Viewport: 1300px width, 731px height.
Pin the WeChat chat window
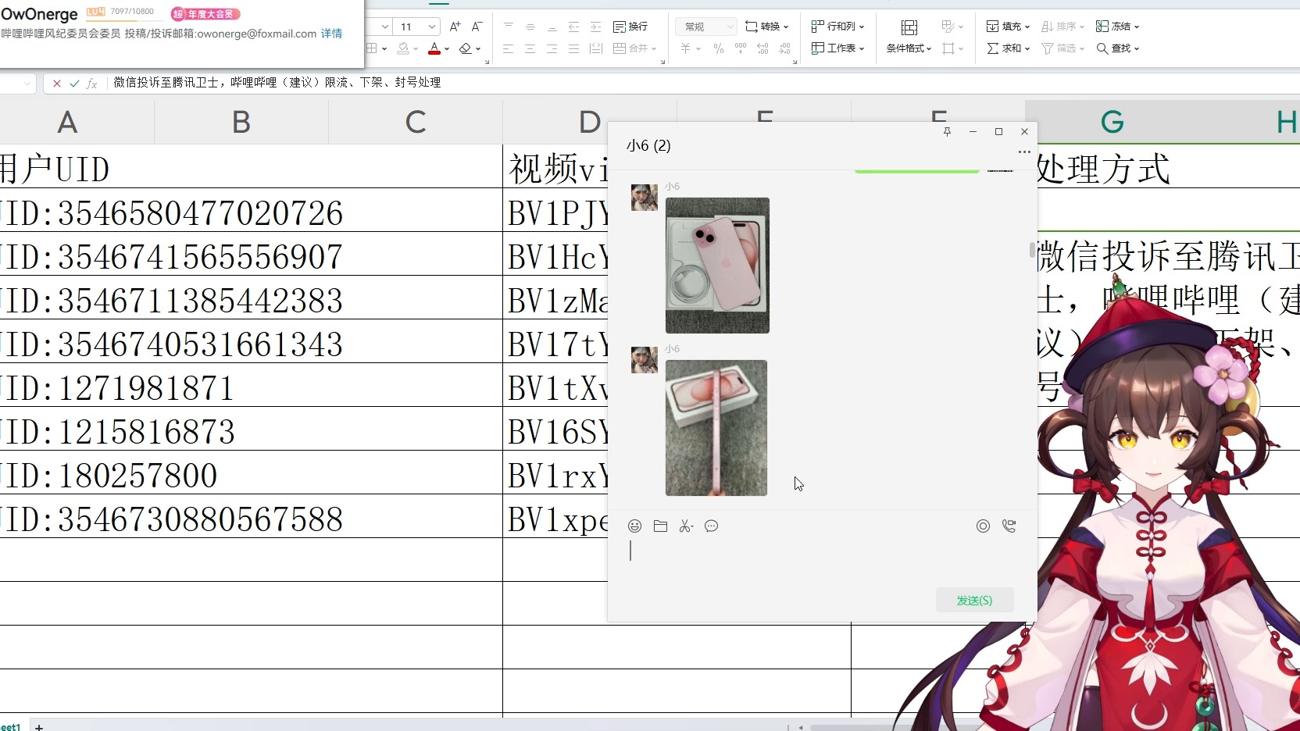[947, 131]
